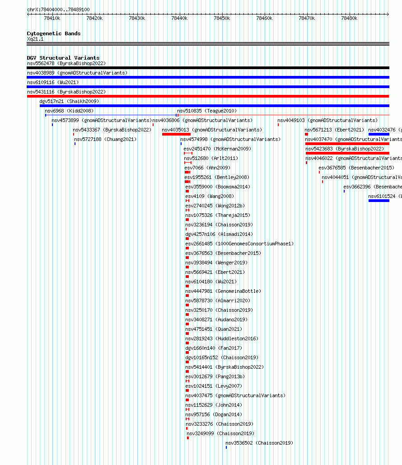The width and height of the screenshot is (402, 465).
Task: Select nsv4447981 (GenomeinaBottle) label
Action: (223, 291)
